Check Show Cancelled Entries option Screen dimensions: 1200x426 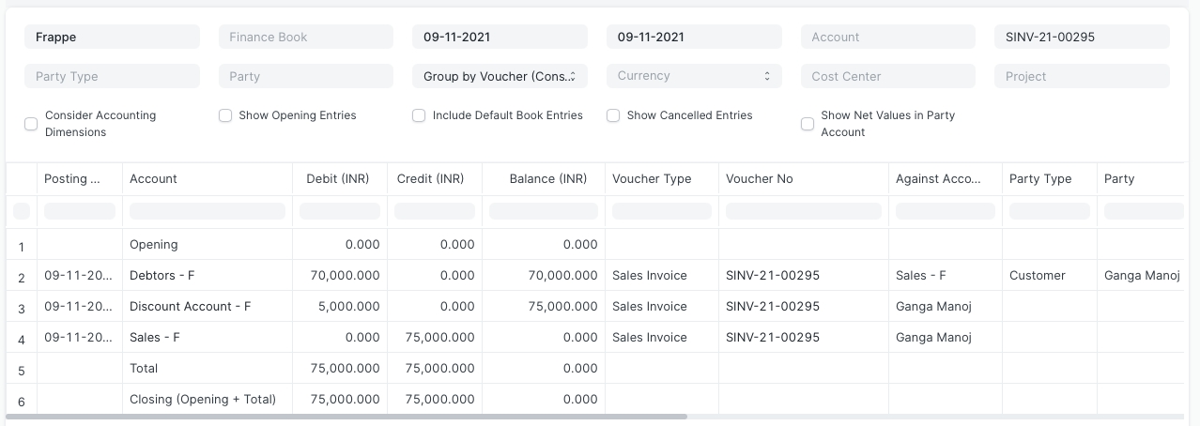pos(613,115)
